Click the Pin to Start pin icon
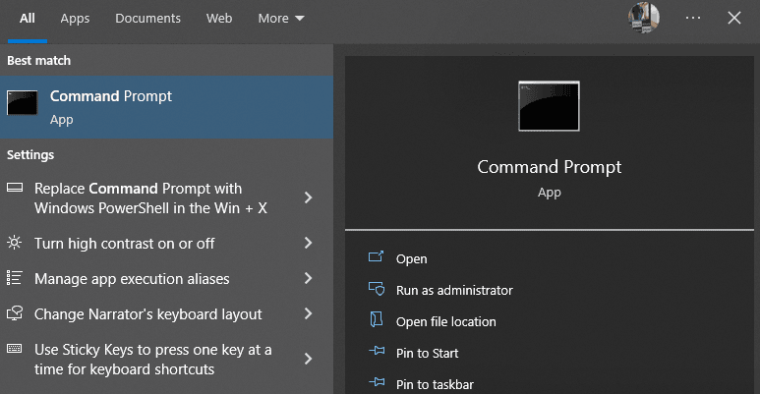The width and height of the screenshot is (760, 394). pos(375,353)
